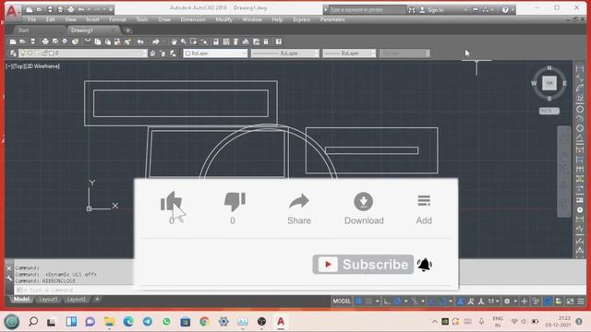Switch to the Layout1 tab
The width and height of the screenshot is (591, 332).
[48, 299]
